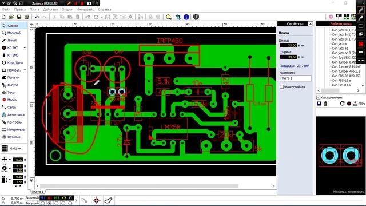Click the New file toolbar icon

(x=3, y=17)
